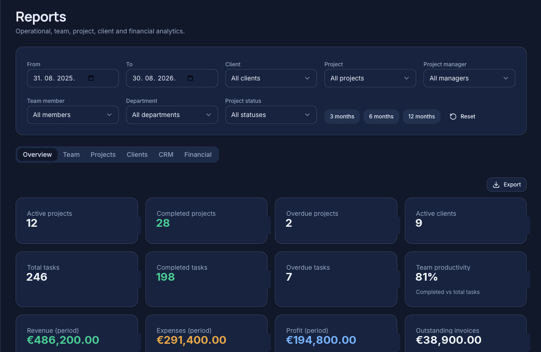
Task: Open the Project manager dropdown
Action: point(469,78)
